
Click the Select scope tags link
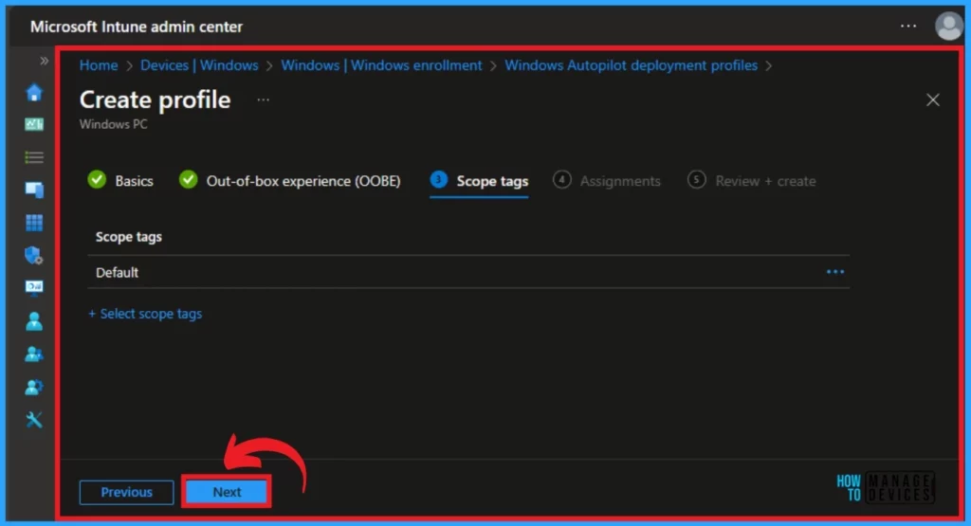tap(145, 314)
